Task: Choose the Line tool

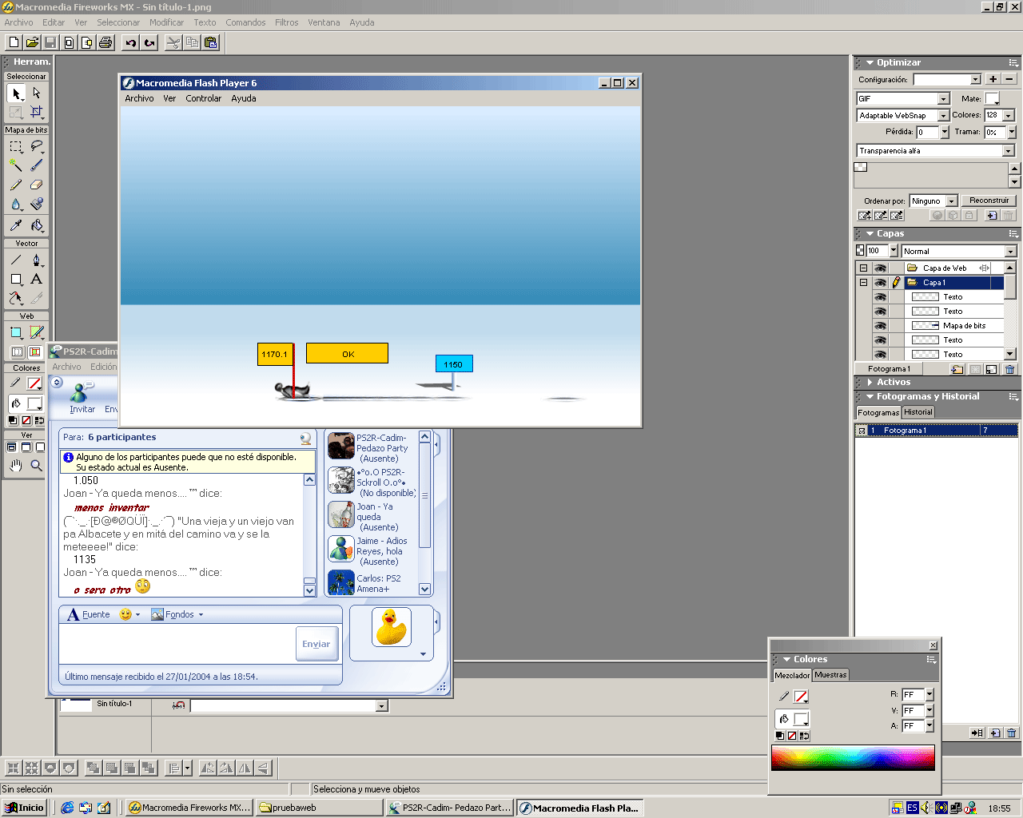Action: 16,260
